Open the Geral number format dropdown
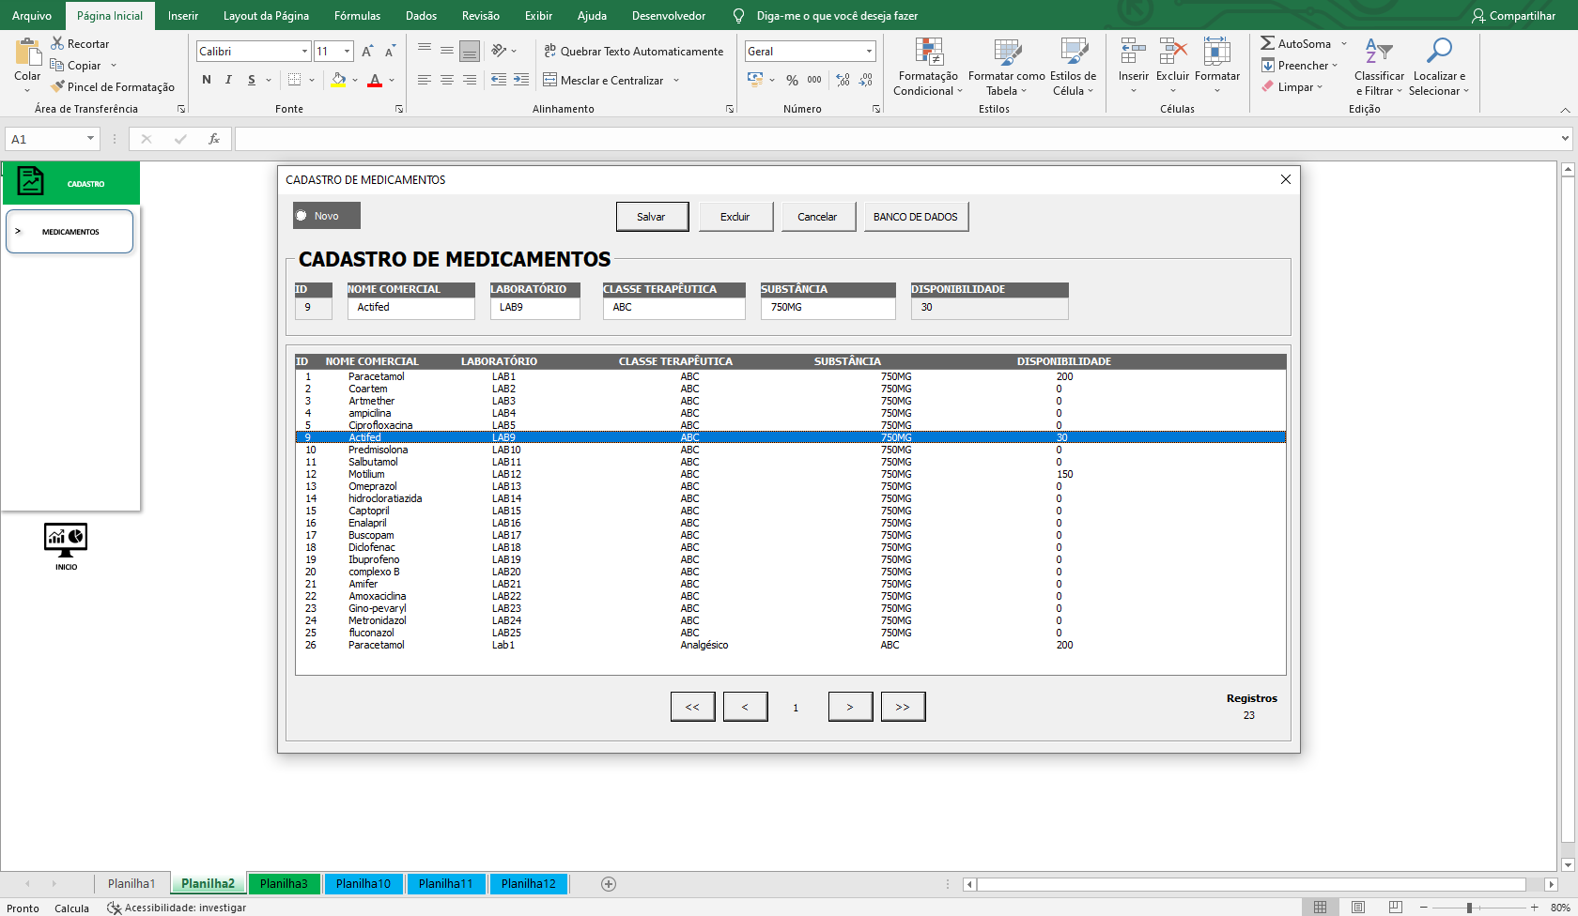Image resolution: width=1578 pixels, height=916 pixels. (x=869, y=52)
